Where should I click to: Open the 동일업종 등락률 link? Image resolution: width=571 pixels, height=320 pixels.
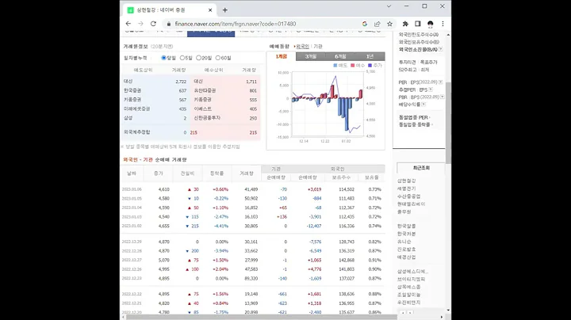pos(415,124)
